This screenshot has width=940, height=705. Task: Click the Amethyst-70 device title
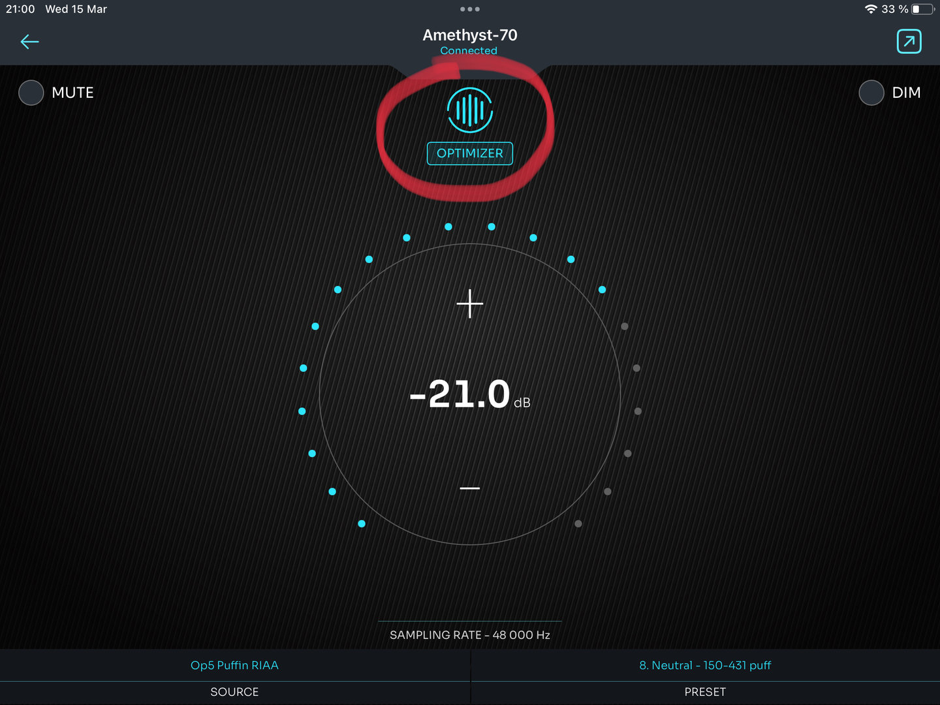click(470, 35)
